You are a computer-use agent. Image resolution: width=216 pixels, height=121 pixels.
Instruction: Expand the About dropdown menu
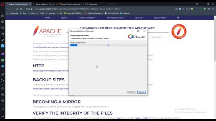[64, 18]
